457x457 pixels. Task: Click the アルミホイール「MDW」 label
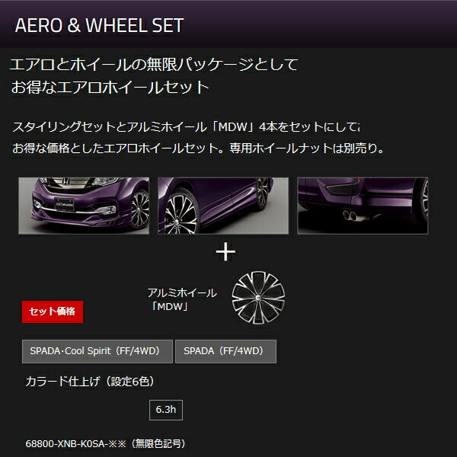(182, 299)
